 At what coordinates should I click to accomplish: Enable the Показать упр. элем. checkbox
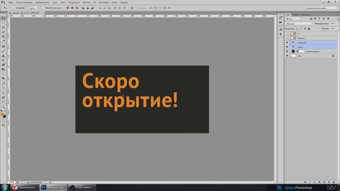click(x=43, y=8)
